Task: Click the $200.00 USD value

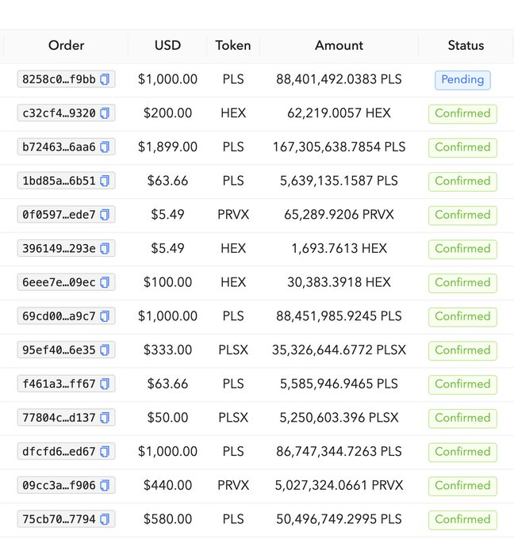Action: click(x=167, y=113)
